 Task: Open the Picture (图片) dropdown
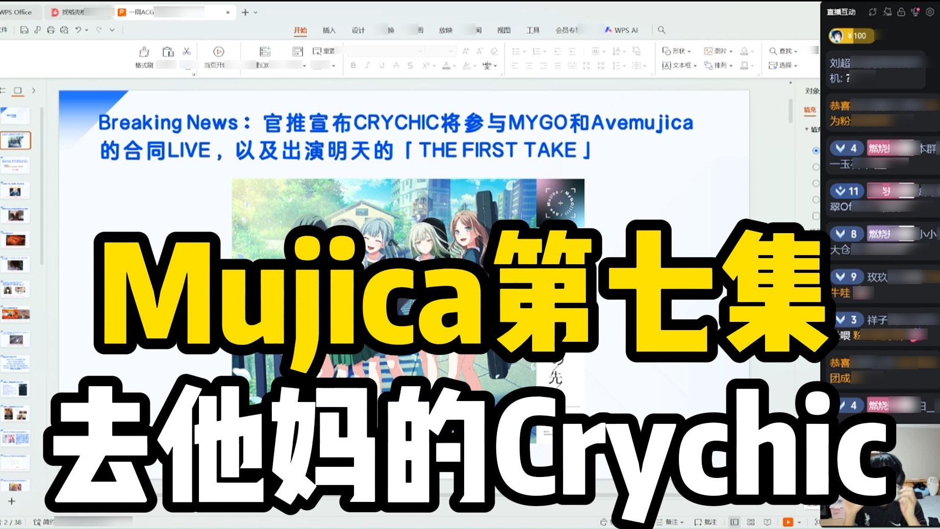[x=718, y=51]
